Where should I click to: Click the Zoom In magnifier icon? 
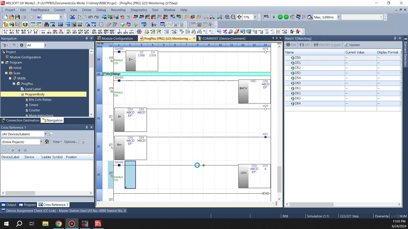point(227,17)
